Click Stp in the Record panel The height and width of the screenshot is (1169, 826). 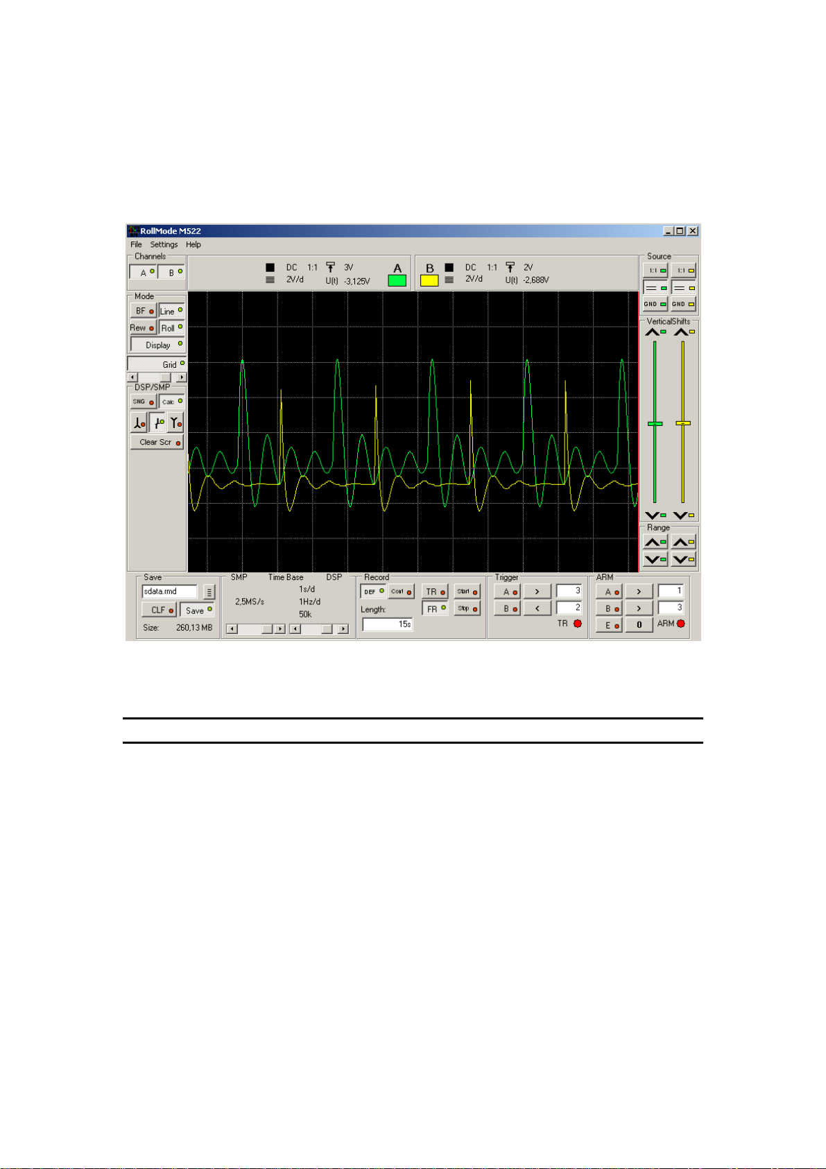click(467, 608)
